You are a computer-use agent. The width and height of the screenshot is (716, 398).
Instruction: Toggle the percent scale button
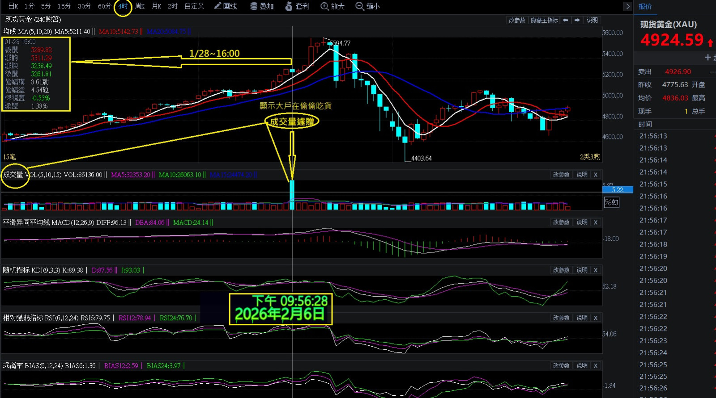pyautogui.click(x=611, y=202)
